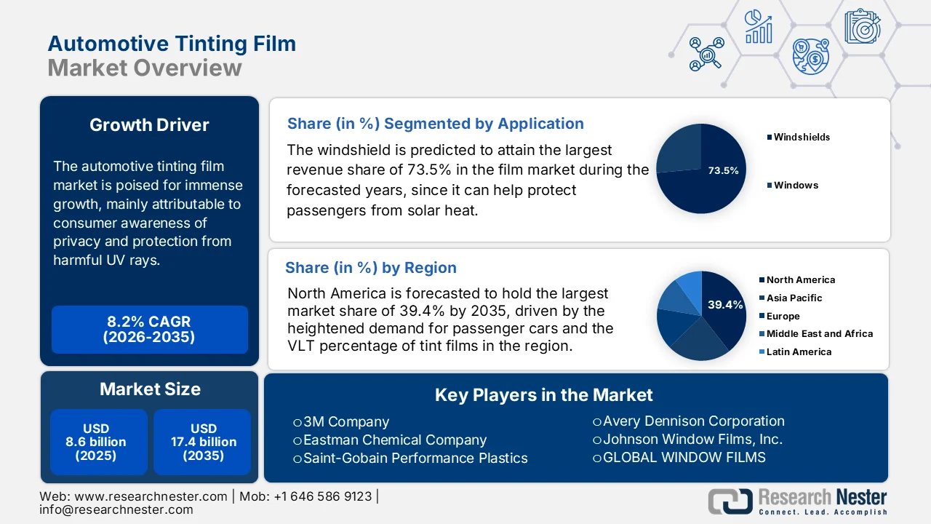The height and width of the screenshot is (524, 931).
Task: Select the network analysis magnifier icon
Action: pos(704,55)
